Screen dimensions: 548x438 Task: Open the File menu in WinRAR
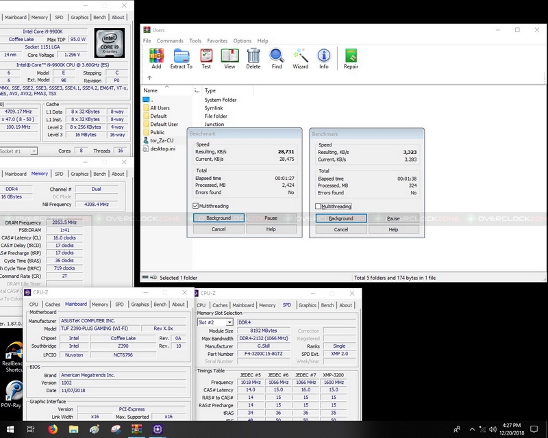coord(147,41)
